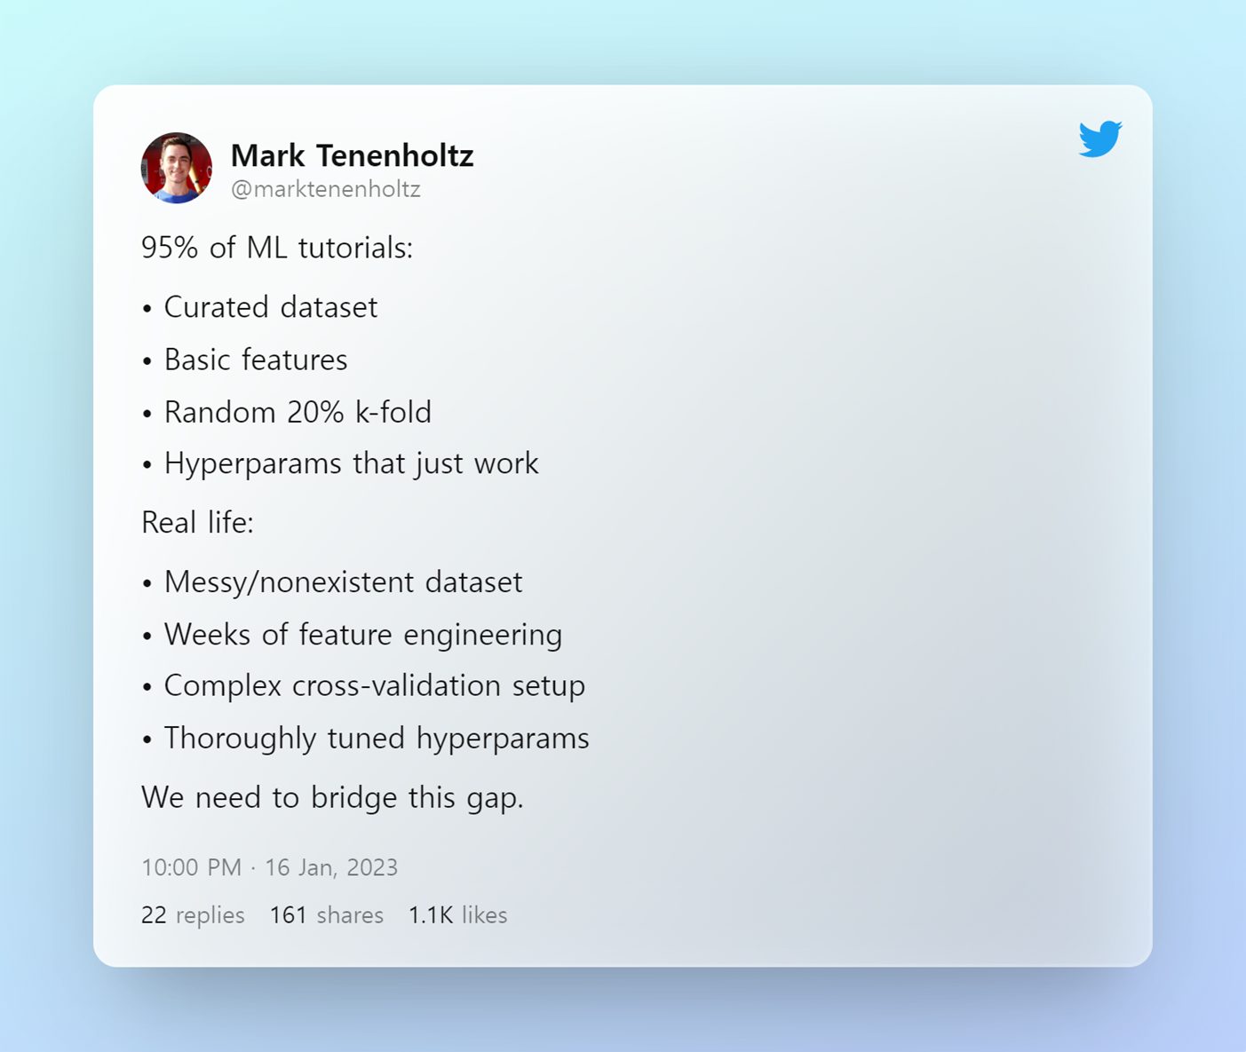1246x1052 pixels.
Task: Click the word 'likes' in tweet stats
Action: coord(484,915)
